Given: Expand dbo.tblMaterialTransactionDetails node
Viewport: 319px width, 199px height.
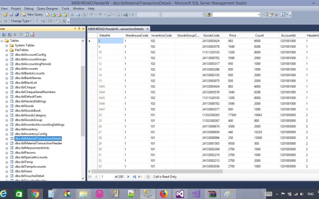Looking at the screenshot, I should [x=6, y=139].
